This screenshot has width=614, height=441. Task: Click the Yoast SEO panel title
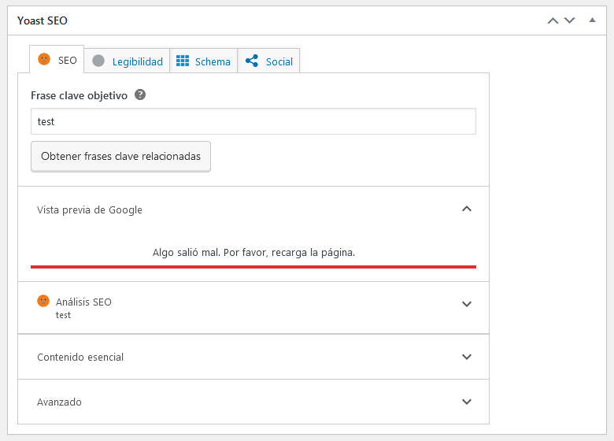tap(43, 20)
